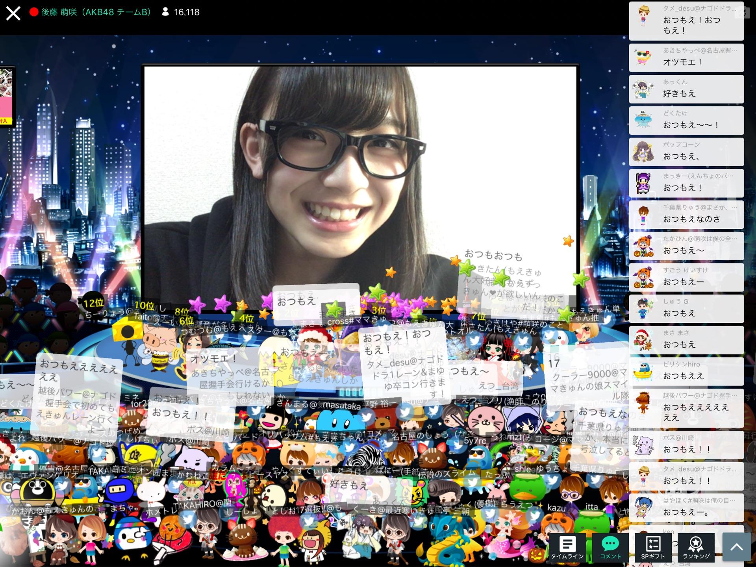The width and height of the screenshot is (756, 567).
Task: Select まさ まさ's comment おつもえ
Action: (x=686, y=340)
